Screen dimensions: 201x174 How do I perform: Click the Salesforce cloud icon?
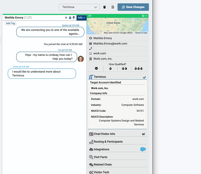(143, 149)
